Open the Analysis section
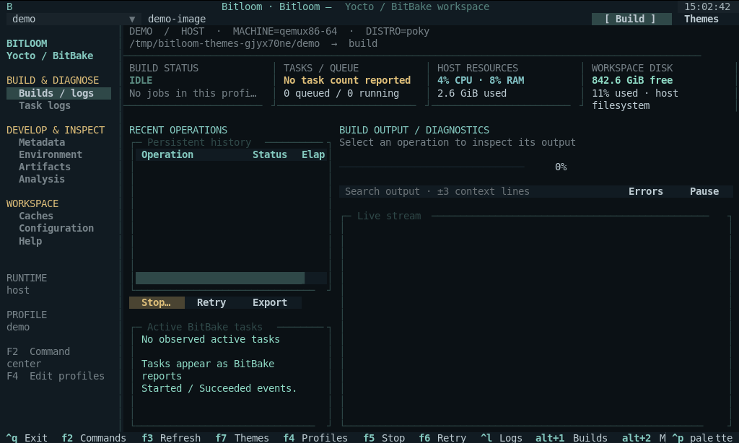This screenshot has width=739, height=443. [x=42, y=179]
